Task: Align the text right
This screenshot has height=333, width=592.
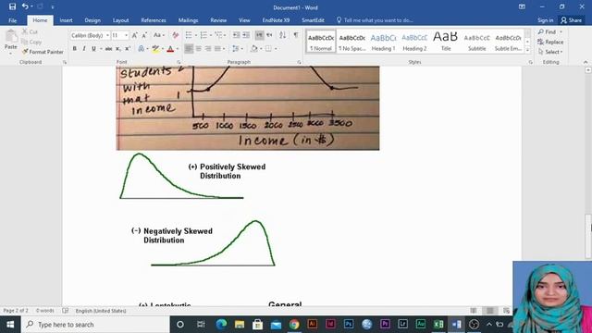Action: pos(208,49)
